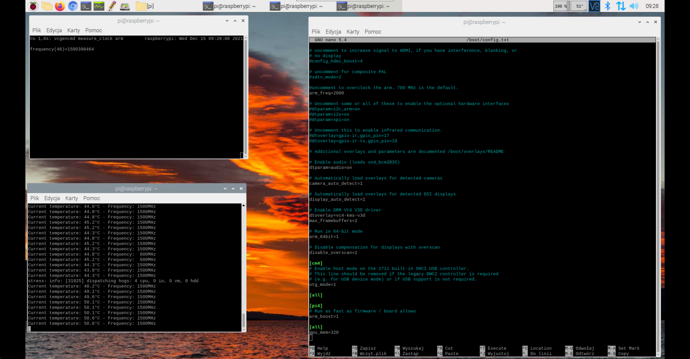
Task: Open Pomoc menu in the temperature log terminal
Action: click(92, 198)
